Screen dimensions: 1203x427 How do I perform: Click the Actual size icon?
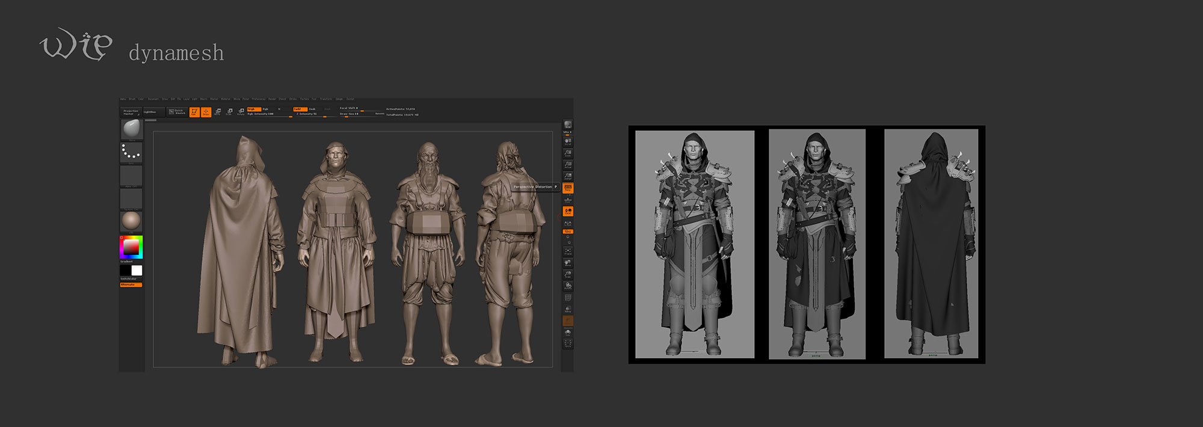click(568, 165)
